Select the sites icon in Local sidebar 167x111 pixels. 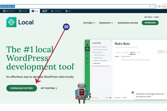point(87,49)
